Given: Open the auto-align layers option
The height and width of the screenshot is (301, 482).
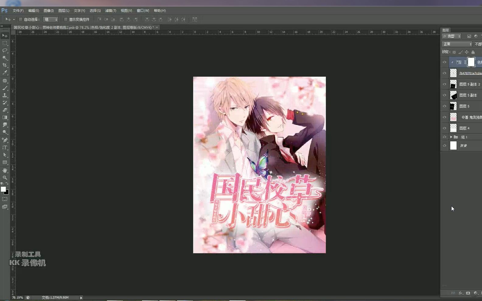Looking at the screenshot, I should point(195,19).
